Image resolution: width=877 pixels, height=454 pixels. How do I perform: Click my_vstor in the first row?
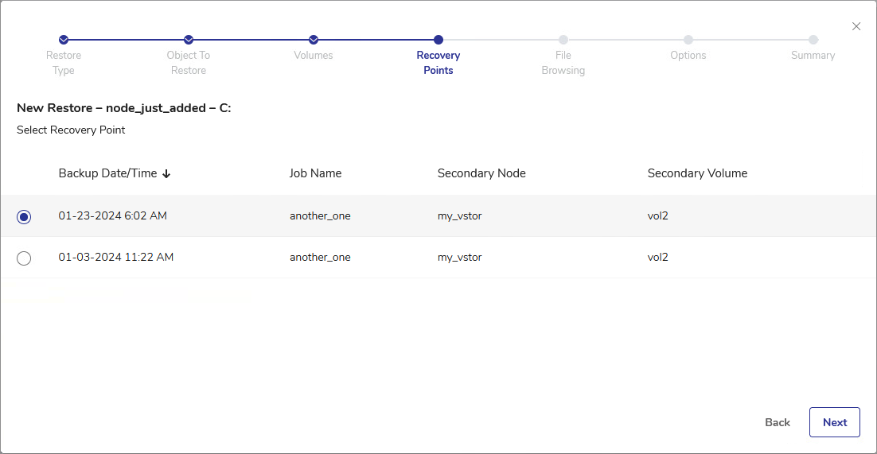(x=459, y=216)
